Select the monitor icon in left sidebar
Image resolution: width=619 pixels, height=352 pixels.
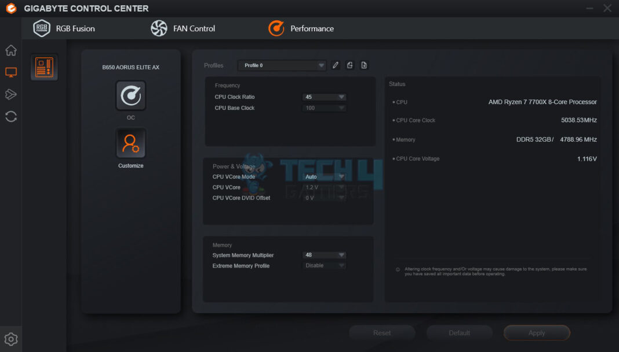pos(11,72)
